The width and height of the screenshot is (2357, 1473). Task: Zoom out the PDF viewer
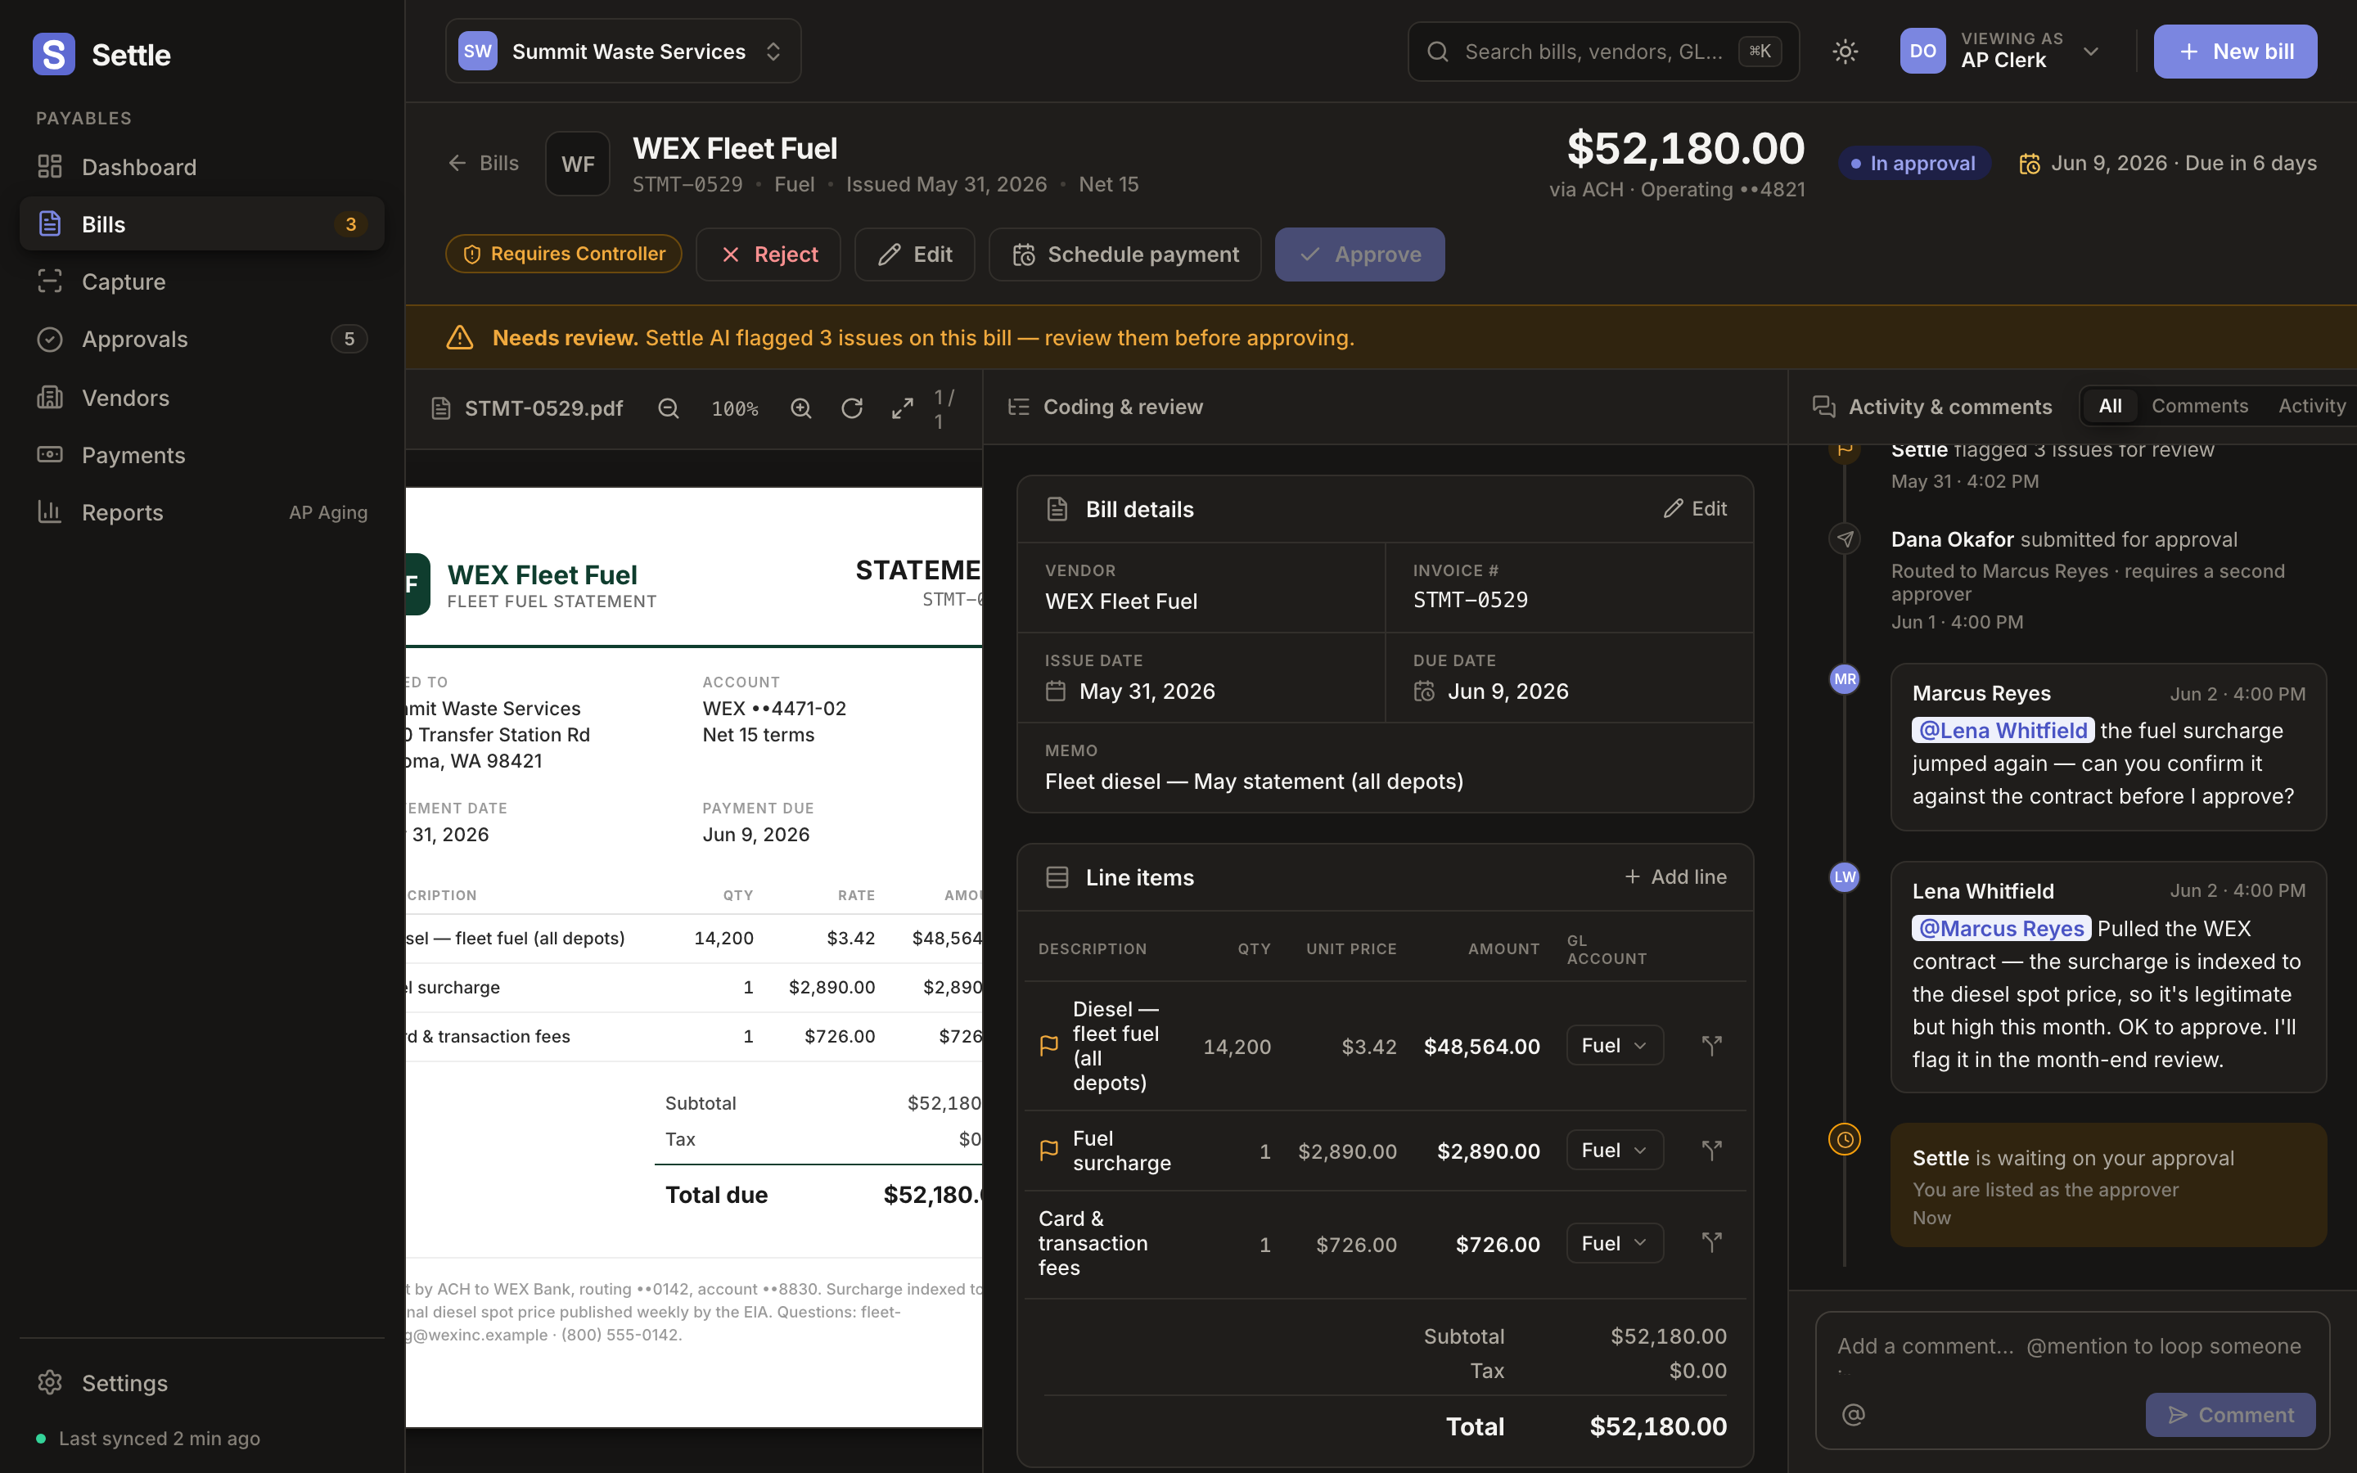(668, 408)
